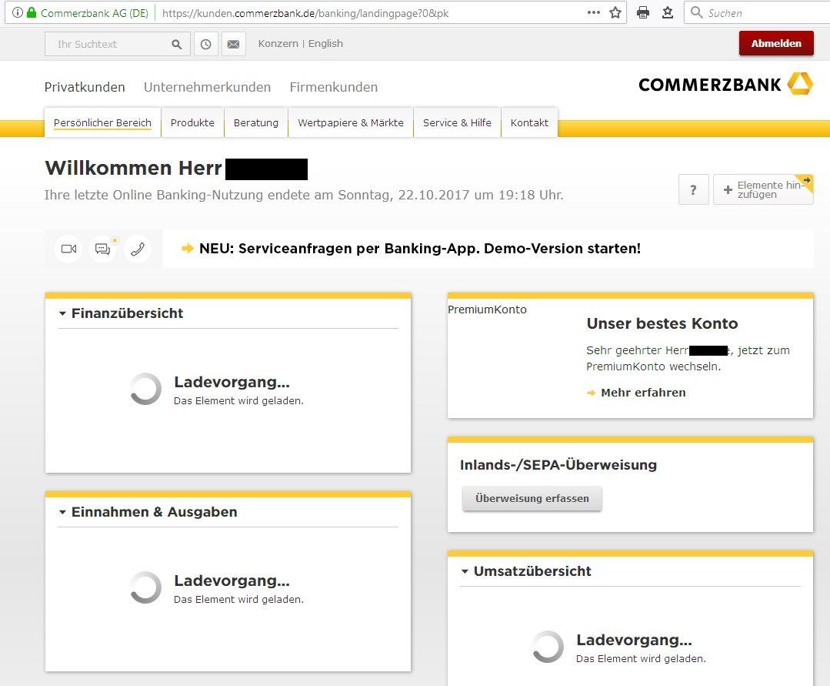Open the bookmarks menu icon next to printer
Viewport: 830px width, 686px height.
(668, 13)
